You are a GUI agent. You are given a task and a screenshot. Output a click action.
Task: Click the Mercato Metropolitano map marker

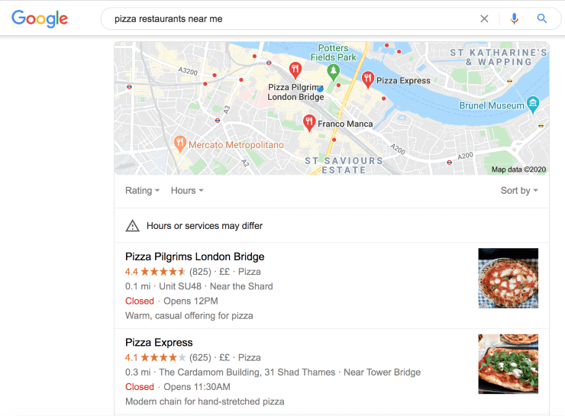(180, 143)
